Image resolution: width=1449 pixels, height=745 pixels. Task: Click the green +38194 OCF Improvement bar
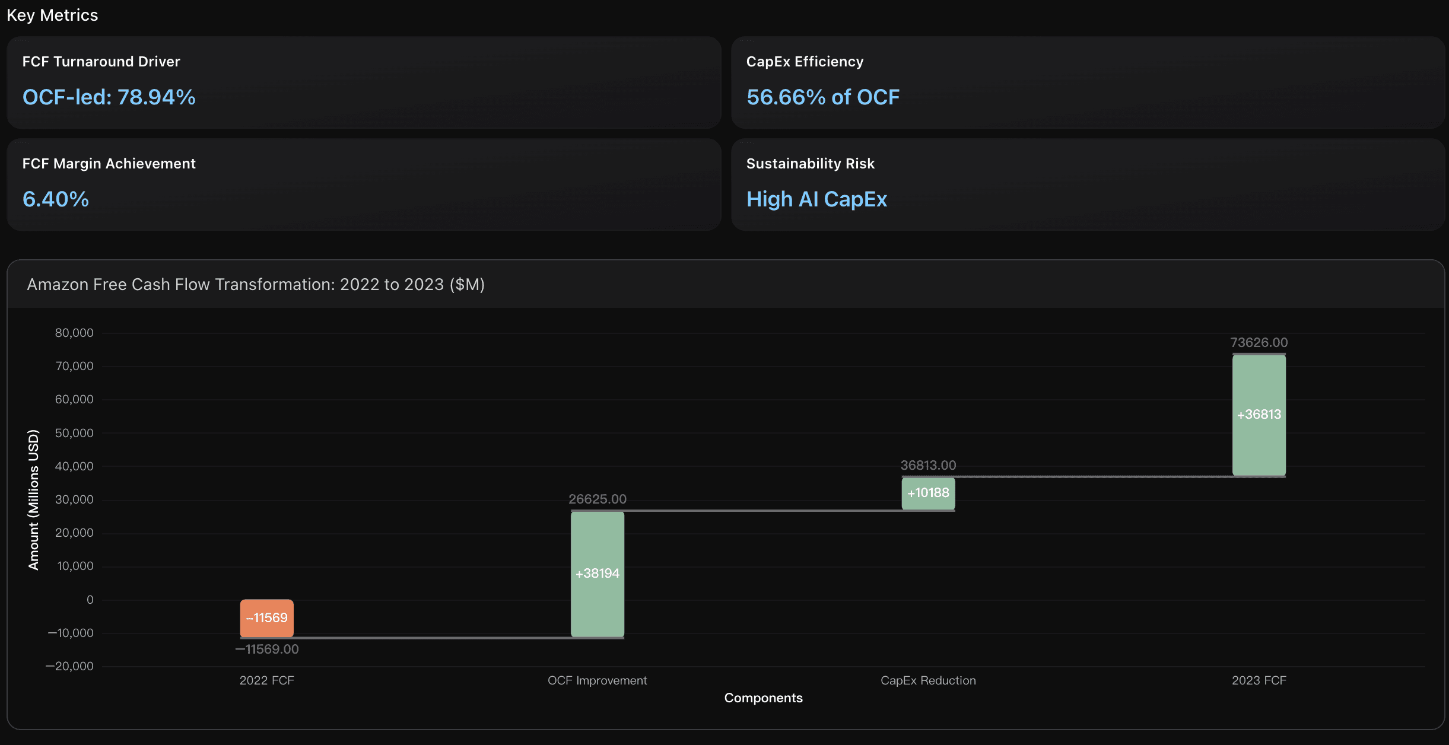pos(598,574)
